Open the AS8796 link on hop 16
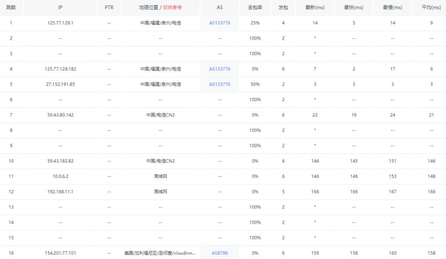Screen dimensions: 446x259 tap(219, 252)
